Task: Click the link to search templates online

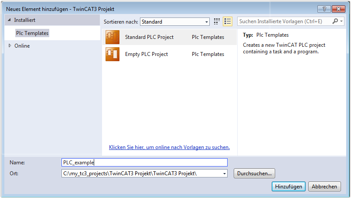Action: pos(169,147)
